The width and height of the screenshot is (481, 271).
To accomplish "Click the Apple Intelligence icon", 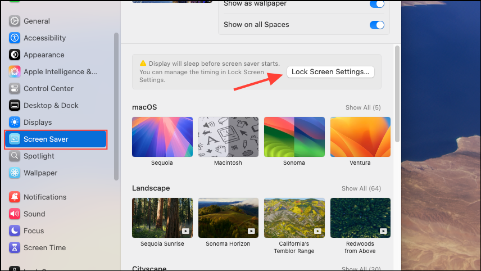I will click(x=15, y=71).
